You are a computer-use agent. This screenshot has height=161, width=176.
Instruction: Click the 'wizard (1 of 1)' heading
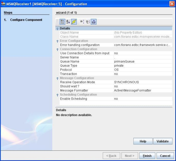[66, 13]
